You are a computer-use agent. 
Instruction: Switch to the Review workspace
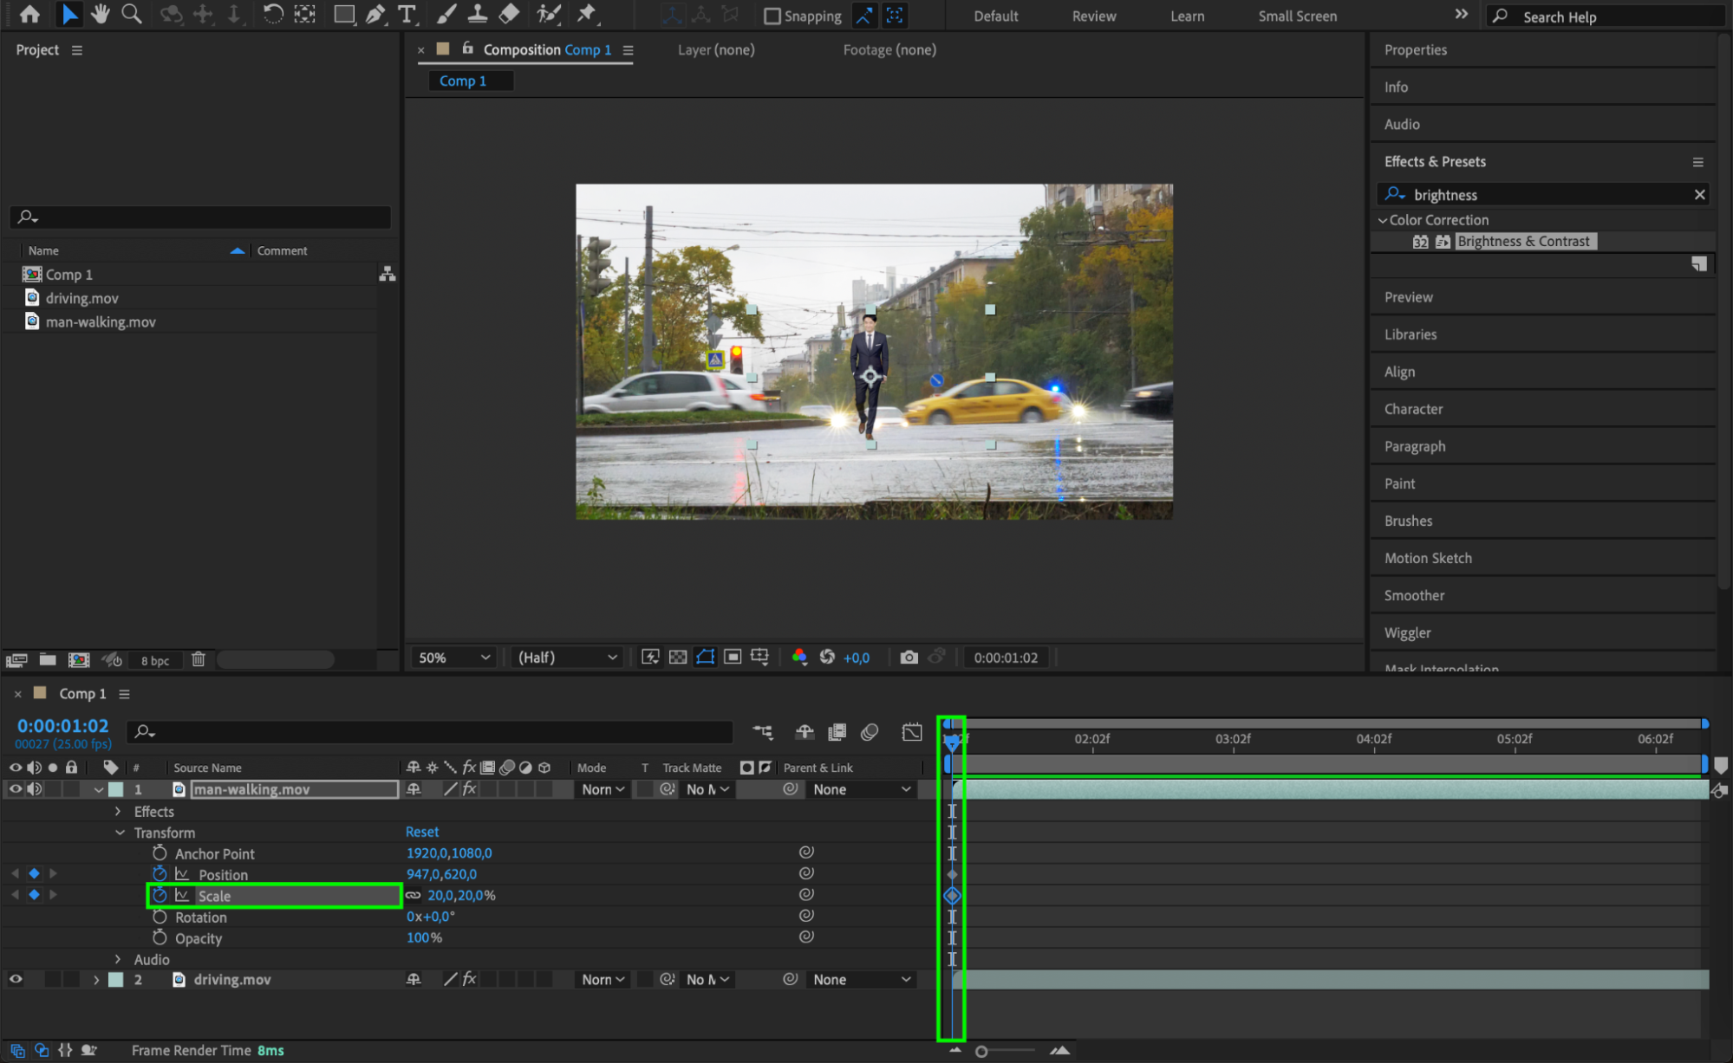[1093, 16]
